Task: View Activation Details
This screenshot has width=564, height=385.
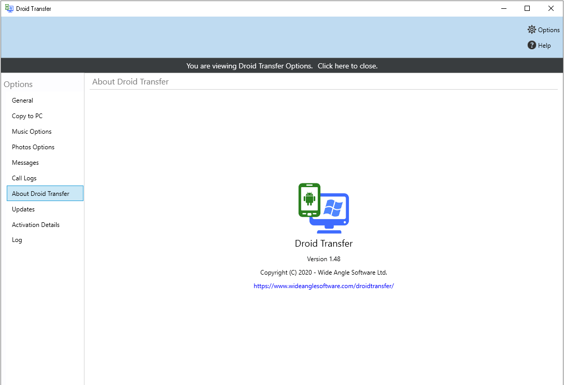Action: (x=45, y=224)
